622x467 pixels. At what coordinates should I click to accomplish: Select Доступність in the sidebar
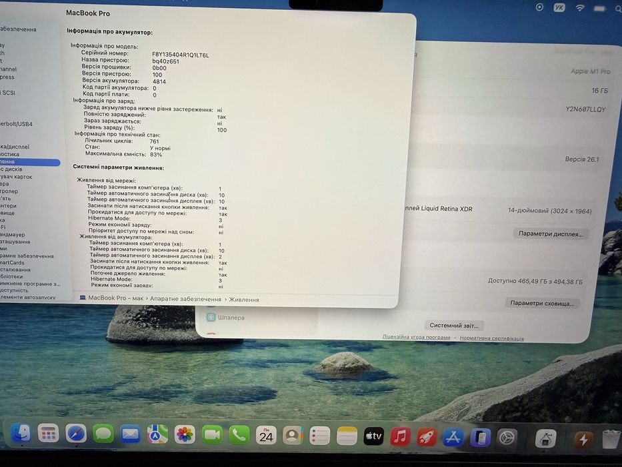click(14, 290)
